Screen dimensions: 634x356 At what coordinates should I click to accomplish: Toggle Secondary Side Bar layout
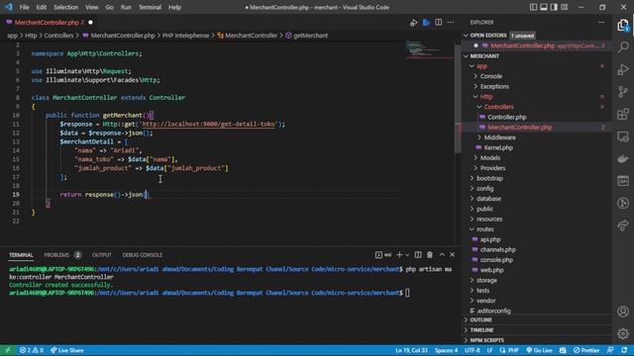pos(554,7)
